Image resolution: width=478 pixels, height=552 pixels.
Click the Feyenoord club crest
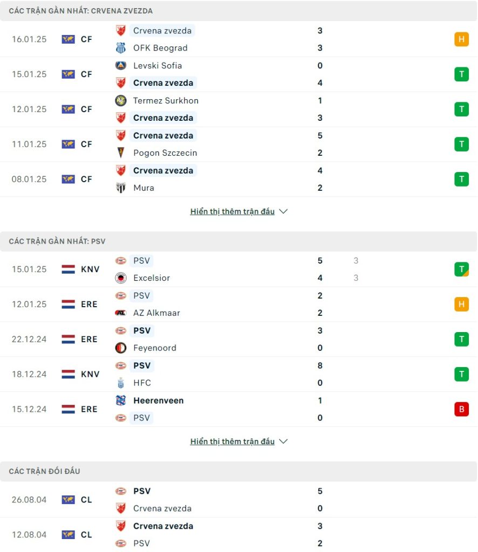tap(121, 348)
